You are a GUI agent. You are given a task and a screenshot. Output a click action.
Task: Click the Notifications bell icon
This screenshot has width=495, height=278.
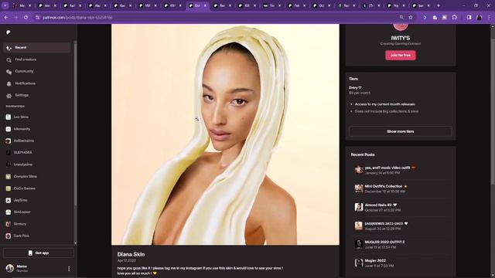point(9,84)
